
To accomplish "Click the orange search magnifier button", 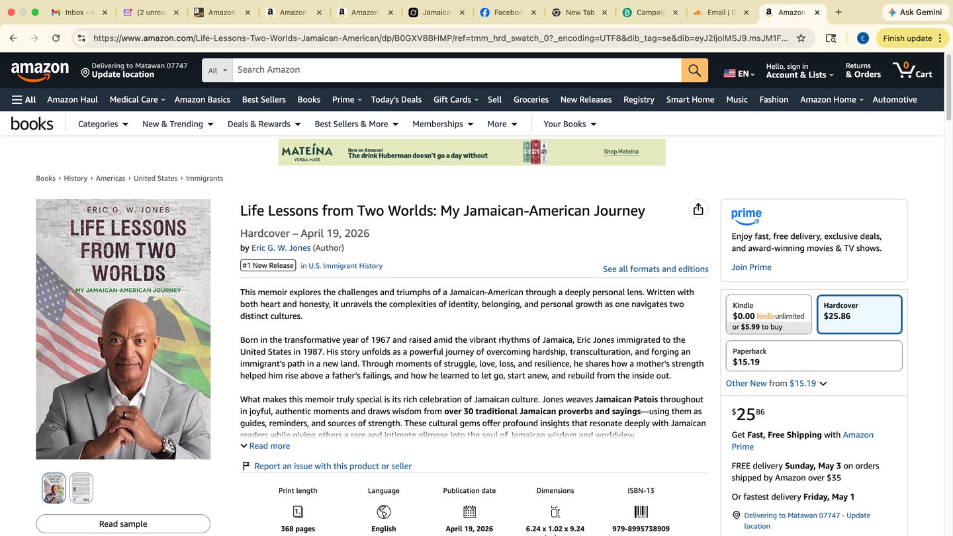I will coord(694,70).
